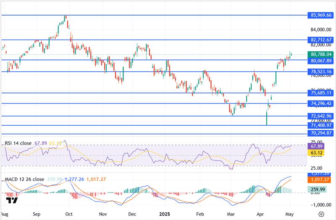Select the 78,523.16 horizontal line label
This screenshot has height=220, width=336.
321,72
